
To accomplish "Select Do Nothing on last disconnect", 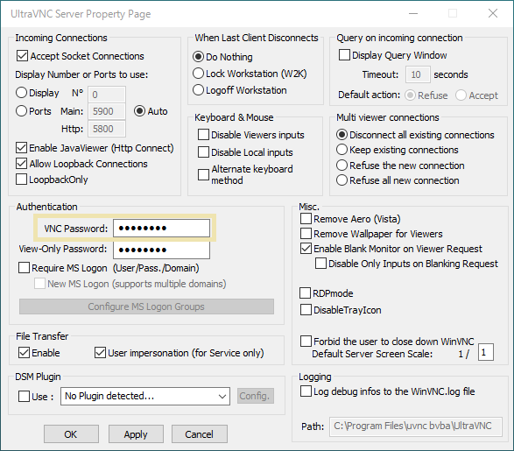I will [198, 57].
